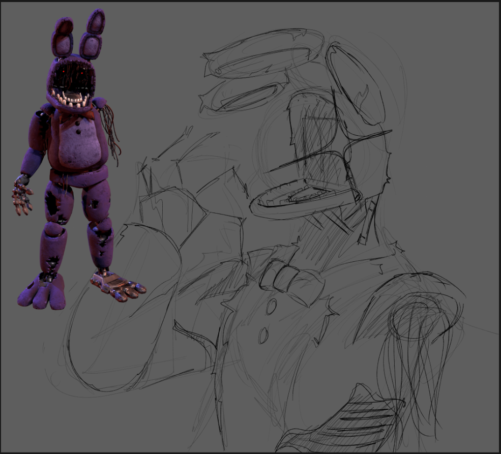Click the hanging wires on reference rabbit's shoulder

pos(112,133)
